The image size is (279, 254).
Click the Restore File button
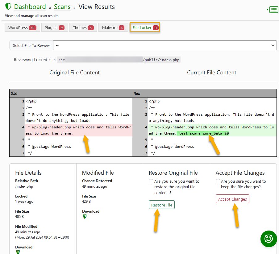[161, 205]
